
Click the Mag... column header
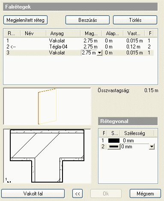pyautogui.click(x=91, y=33)
